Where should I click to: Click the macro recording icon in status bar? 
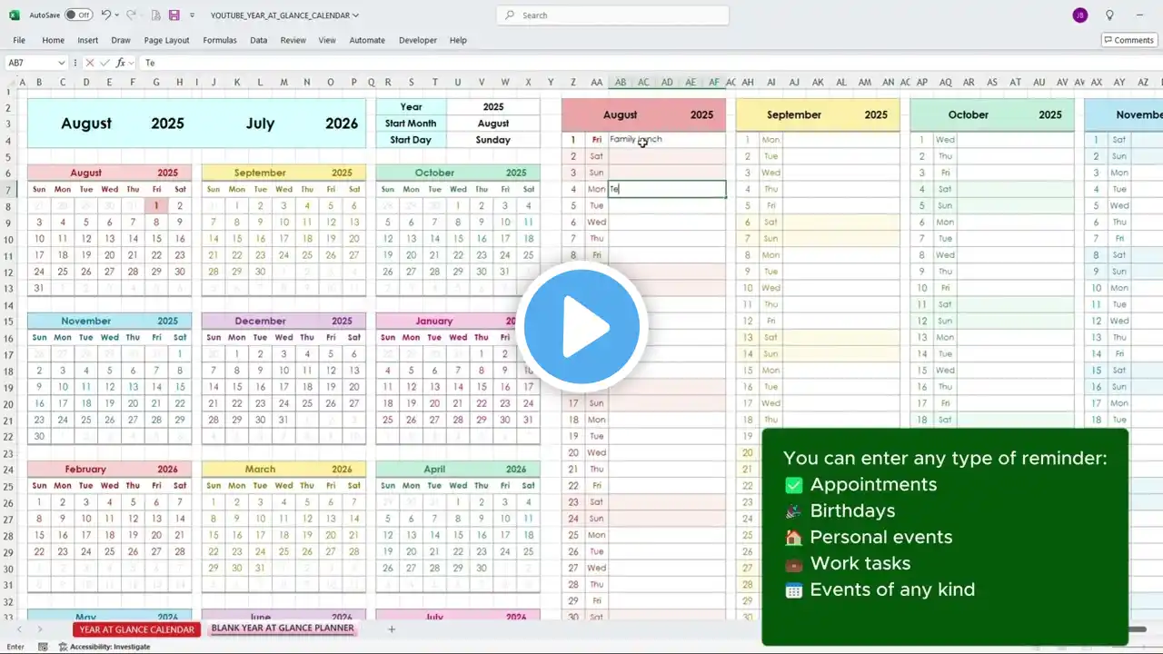pos(43,647)
